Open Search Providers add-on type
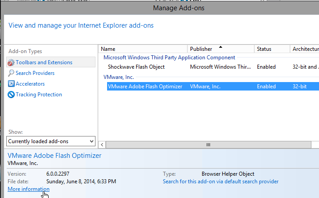 (35, 73)
